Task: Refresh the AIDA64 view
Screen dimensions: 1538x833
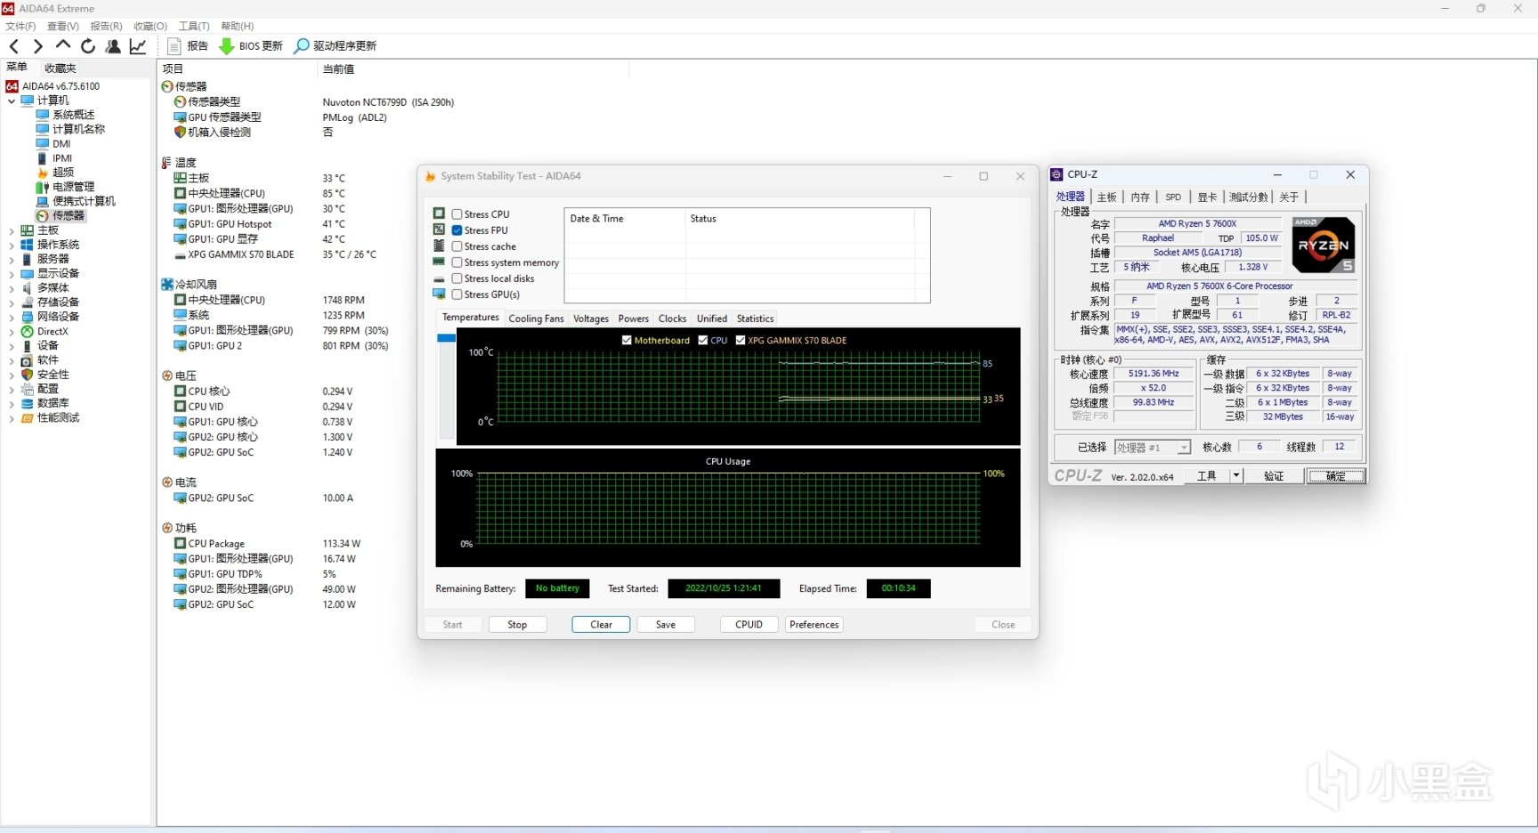Action: (88, 46)
